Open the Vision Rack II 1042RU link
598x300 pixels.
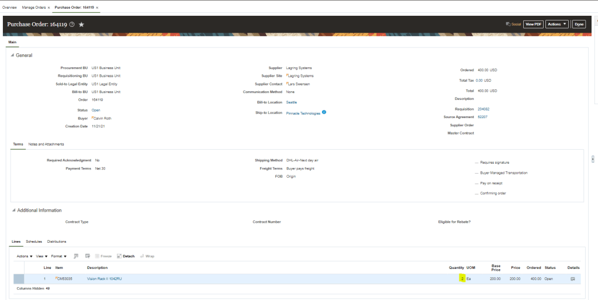[104, 279]
